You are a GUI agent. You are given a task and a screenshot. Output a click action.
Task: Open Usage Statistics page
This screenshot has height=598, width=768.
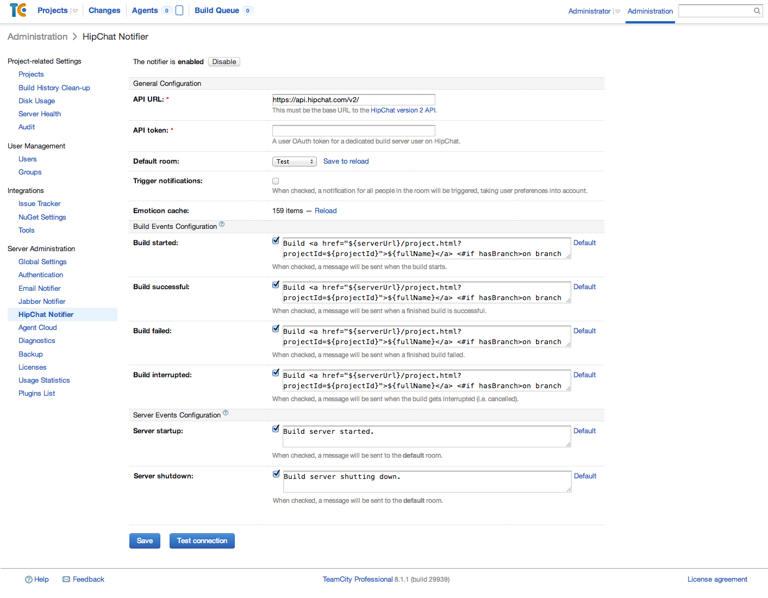[44, 381]
